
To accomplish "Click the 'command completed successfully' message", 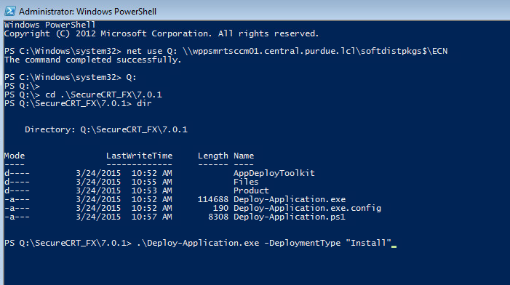I will click(92, 60).
